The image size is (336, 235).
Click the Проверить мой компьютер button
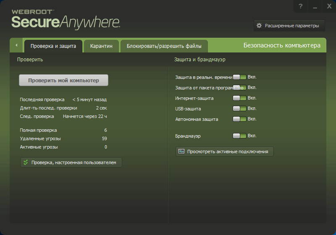[63, 80]
